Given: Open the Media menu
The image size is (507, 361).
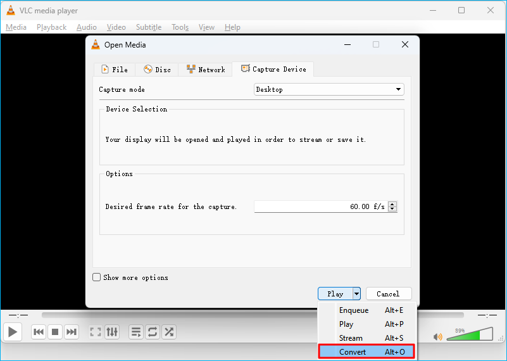Looking at the screenshot, I should (x=16, y=27).
